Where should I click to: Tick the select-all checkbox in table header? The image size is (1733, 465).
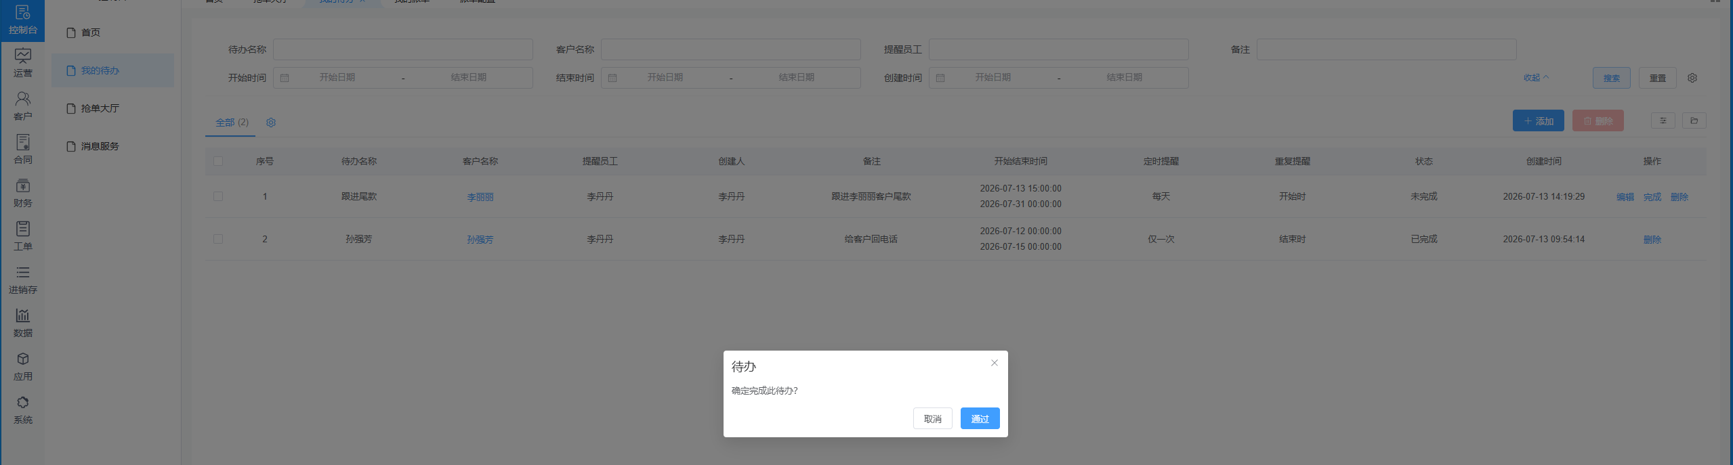[x=218, y=161]
